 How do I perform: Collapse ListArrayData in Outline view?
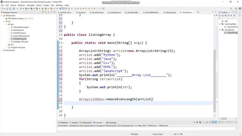coord(220,24)
